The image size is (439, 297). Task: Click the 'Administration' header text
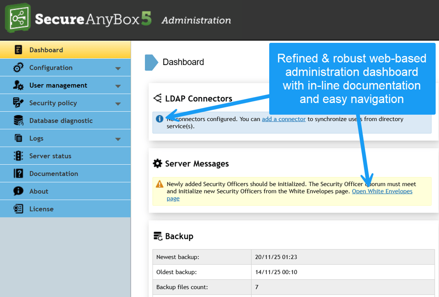(x=196, y=21)
